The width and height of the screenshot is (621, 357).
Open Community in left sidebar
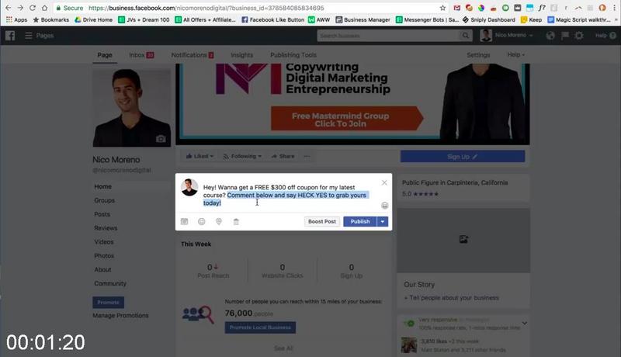[110, 283]
